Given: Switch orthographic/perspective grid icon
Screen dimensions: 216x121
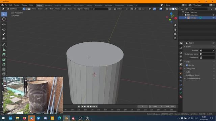Looking at the screenshot, I should coord(175,38).
